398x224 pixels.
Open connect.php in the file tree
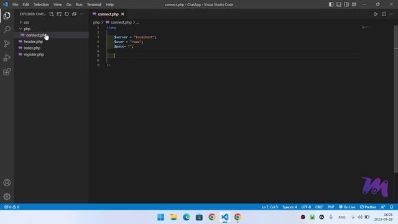(52, 35)
